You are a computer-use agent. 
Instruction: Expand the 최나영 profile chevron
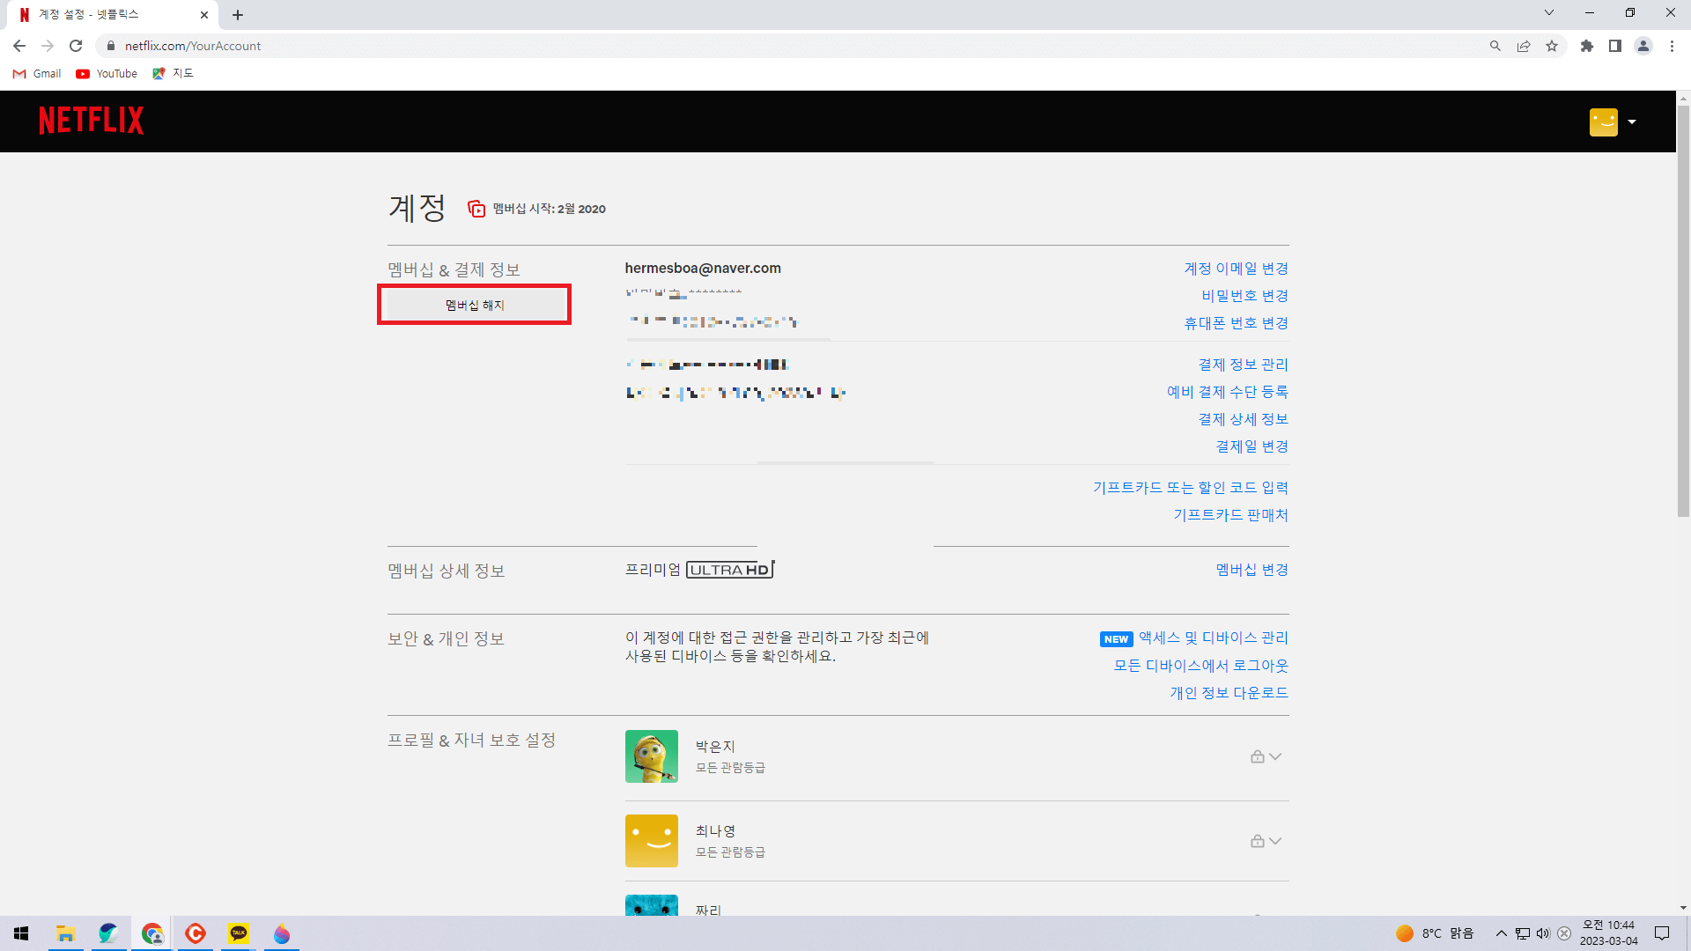[1275, 841]
